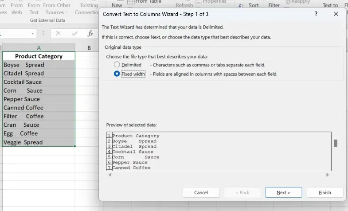Click the Text to Columns ribbon command
348x211 pixels.
click(x=330, y=5)
